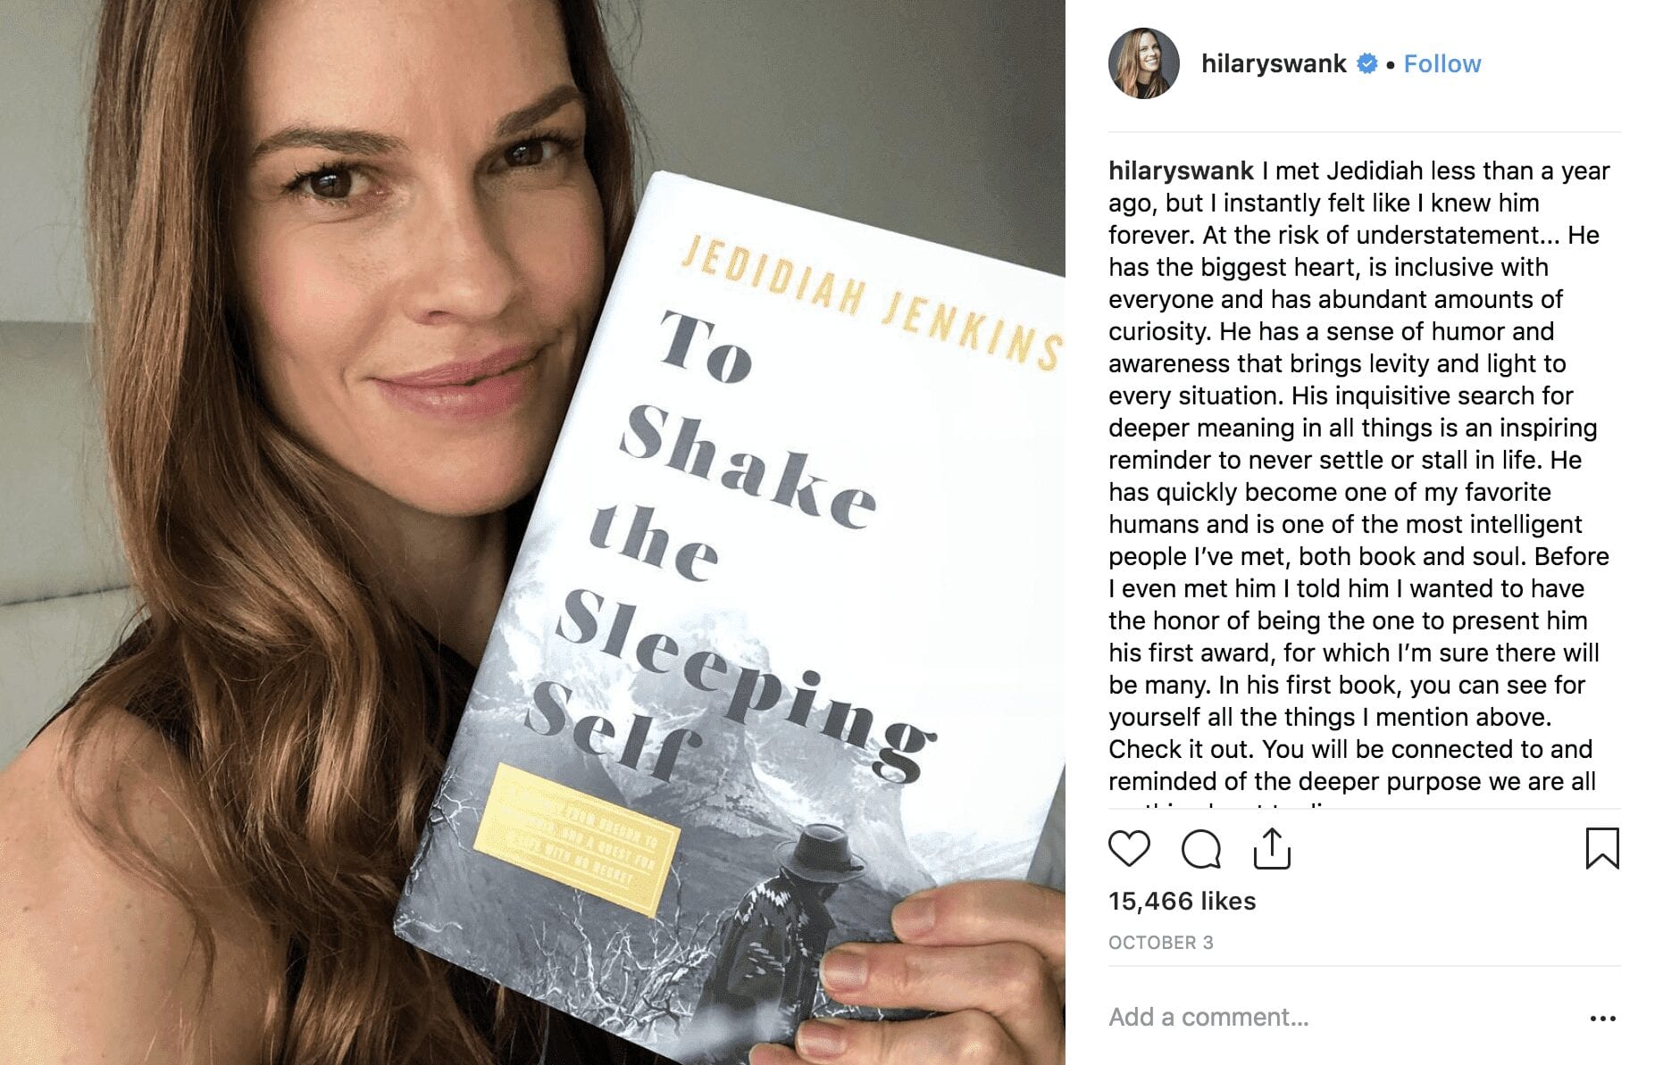Click the hilaryswank name in the caption
This screenshot has height=1065, width=1663.
pos(1181,171)
